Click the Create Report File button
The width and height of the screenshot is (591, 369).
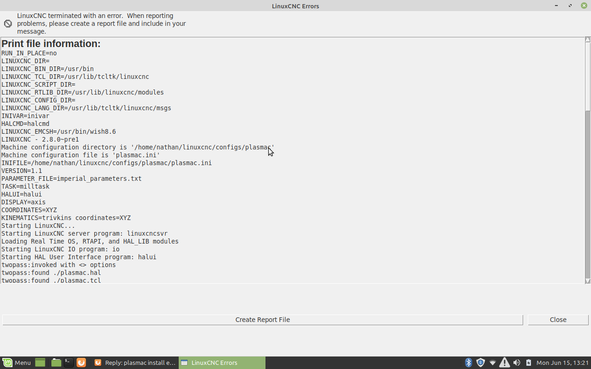pos(262,320)
